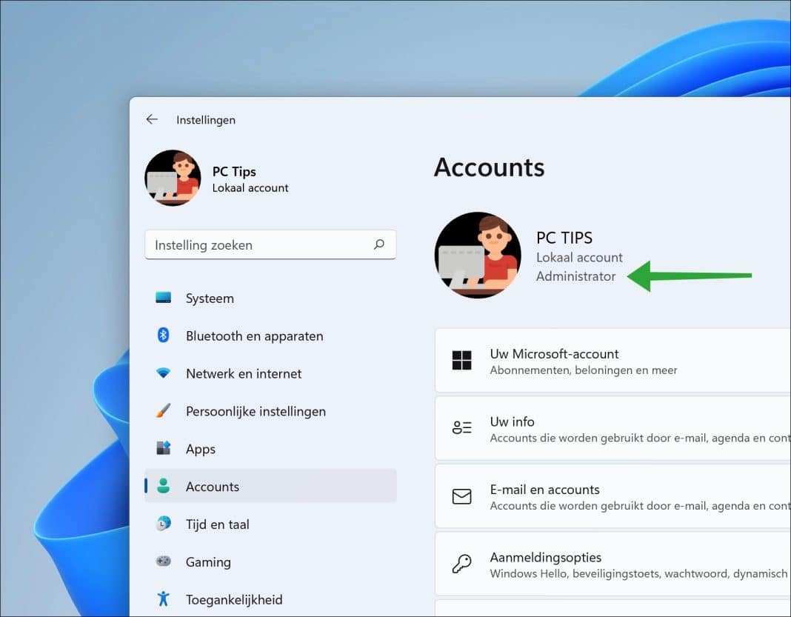Open Toegankelijkheid settings
The image size is (791, 617).
(270, 599)
